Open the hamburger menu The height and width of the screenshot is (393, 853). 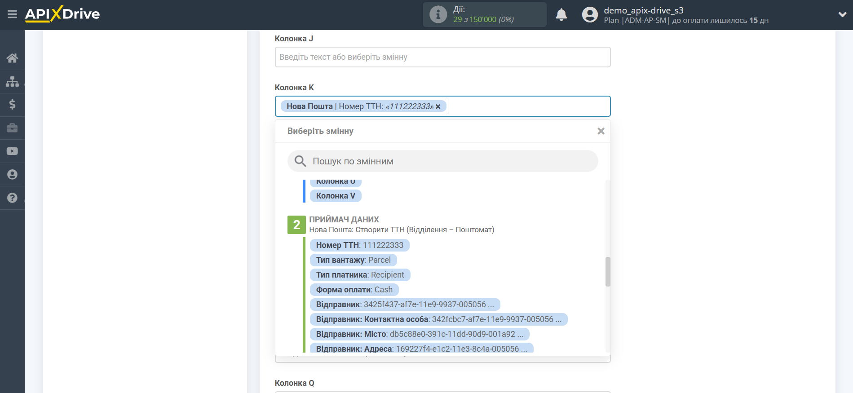point(12,14)
